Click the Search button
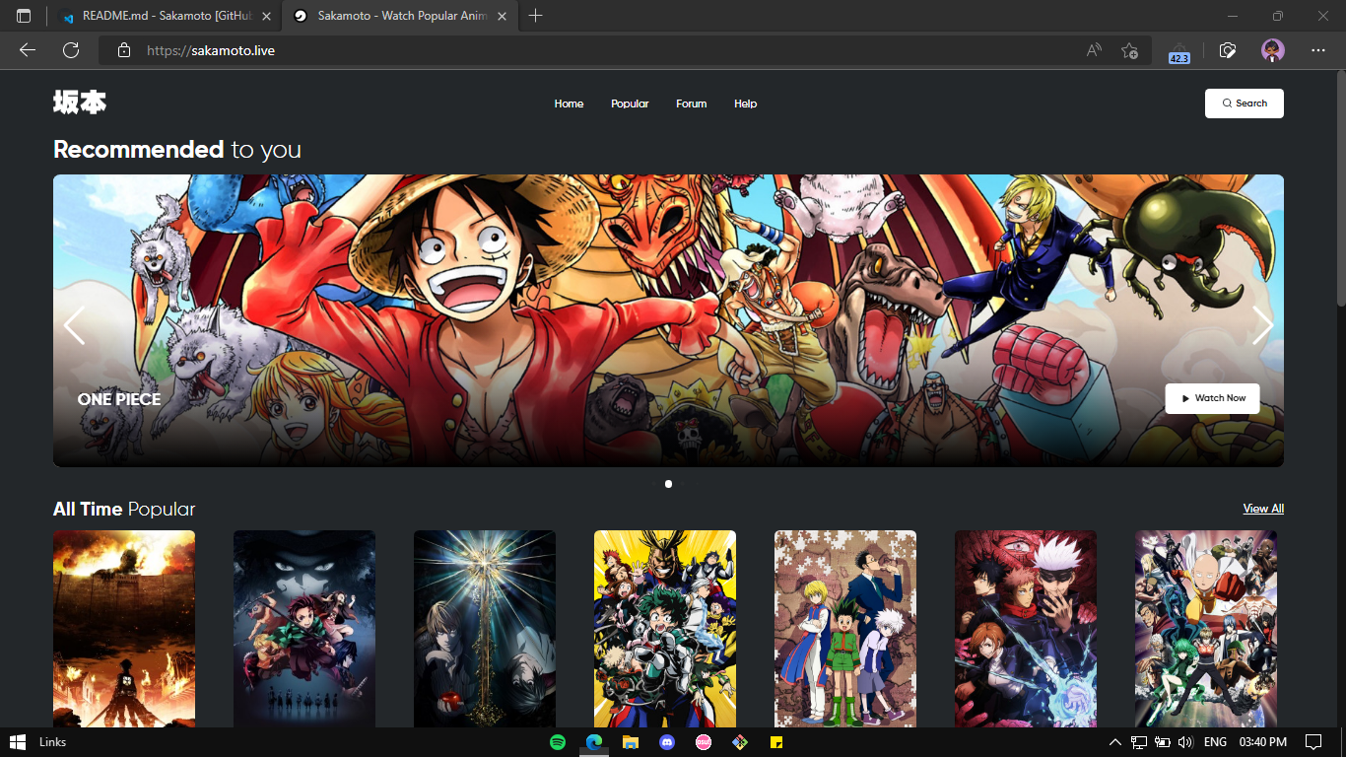The width and height of the screenshot is (1346, 757). (x=1244, y=103)
